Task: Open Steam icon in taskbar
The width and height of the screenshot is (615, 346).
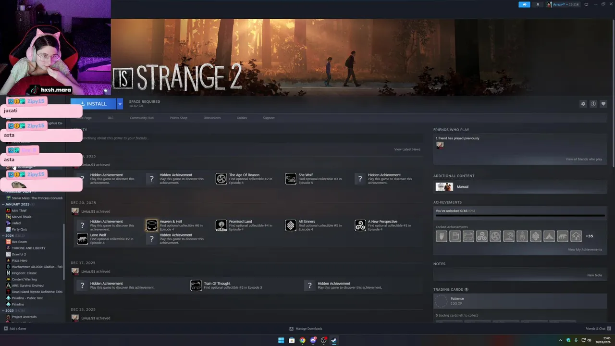Action: [x=334, y=340]
